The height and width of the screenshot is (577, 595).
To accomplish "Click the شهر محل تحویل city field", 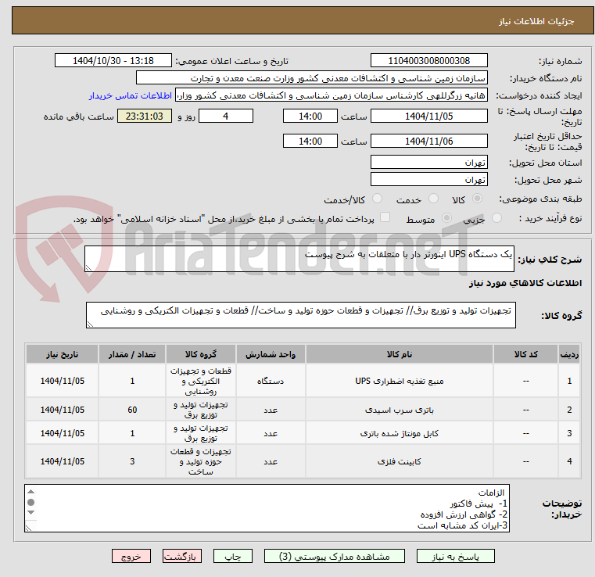I will tap(428, 180).
